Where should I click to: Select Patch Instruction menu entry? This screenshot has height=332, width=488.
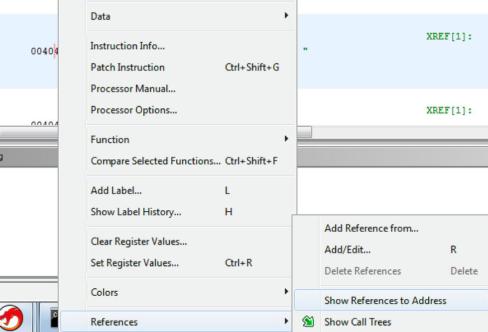tap(190, 67)
